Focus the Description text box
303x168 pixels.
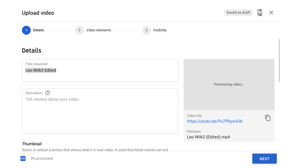coord(100,114)
